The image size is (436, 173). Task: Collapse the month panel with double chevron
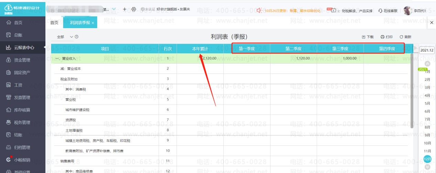415,48
